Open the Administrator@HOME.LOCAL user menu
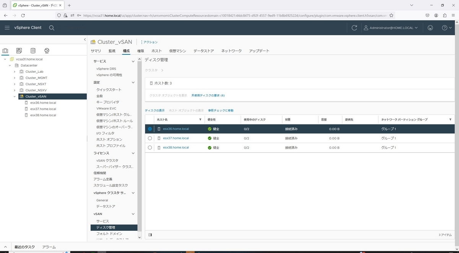Screen dimensions: 459x253 click(x=390, y=28)
